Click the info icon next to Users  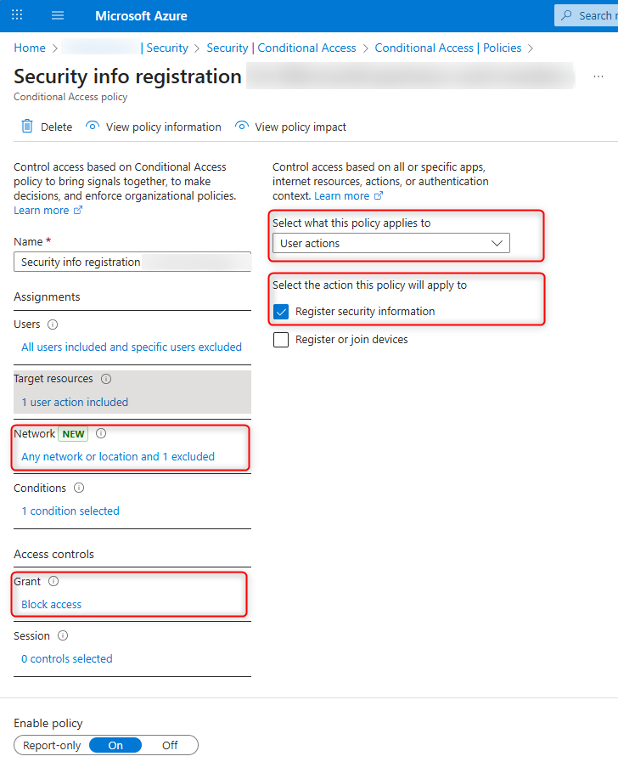(53, 325)
